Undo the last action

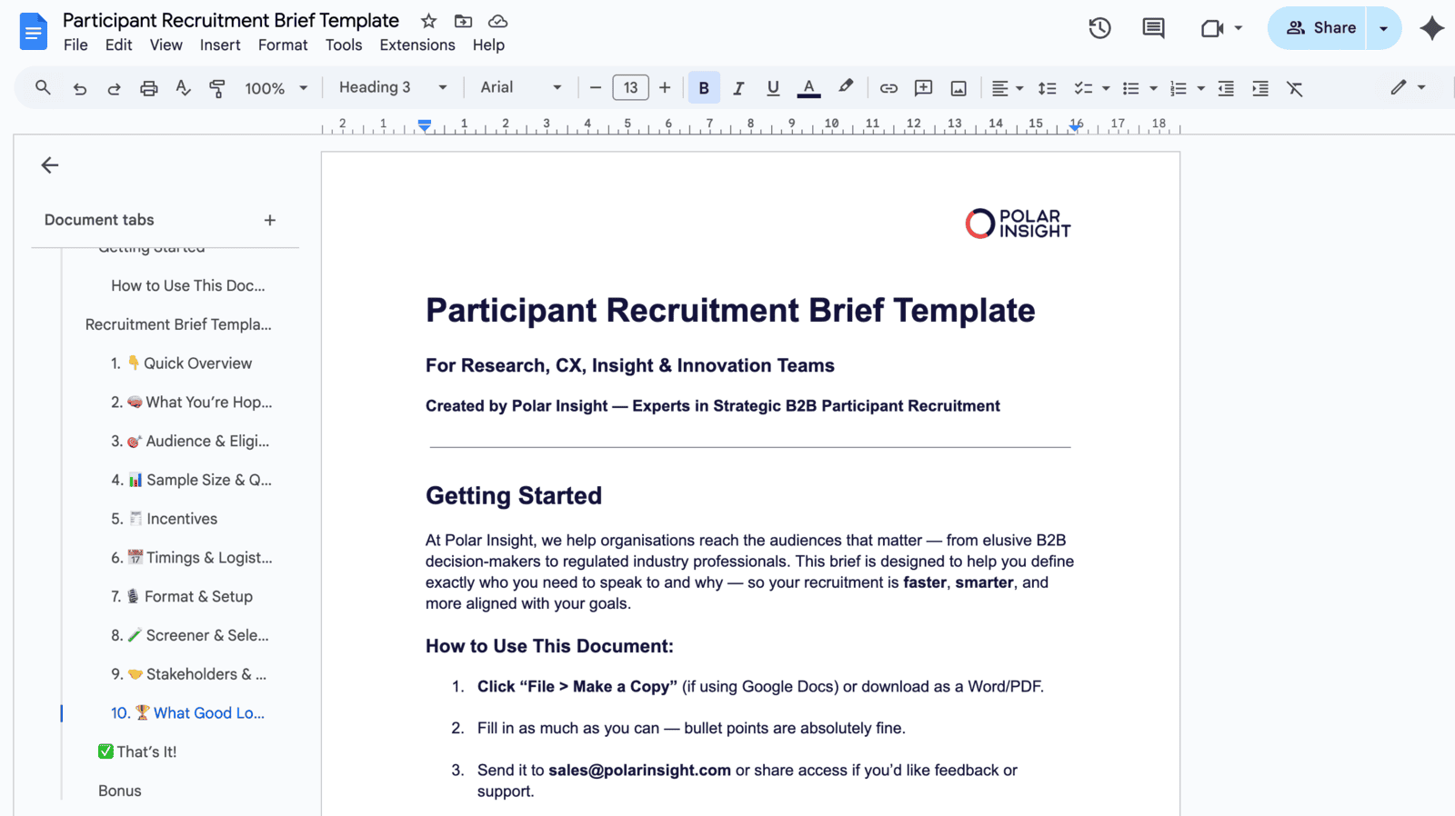80,88
